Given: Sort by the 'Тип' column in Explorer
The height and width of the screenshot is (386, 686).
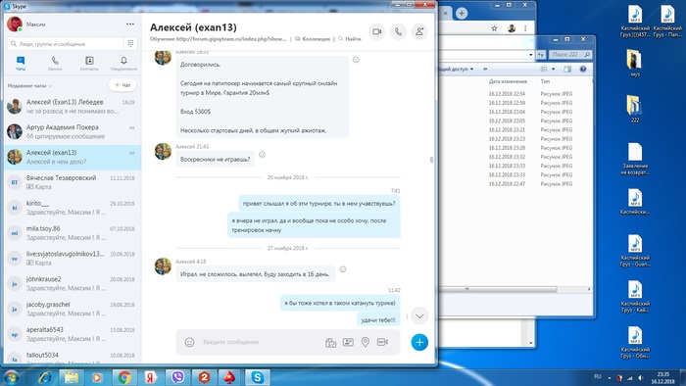Looking at the screenshot, I should click(x=545, y=81).
